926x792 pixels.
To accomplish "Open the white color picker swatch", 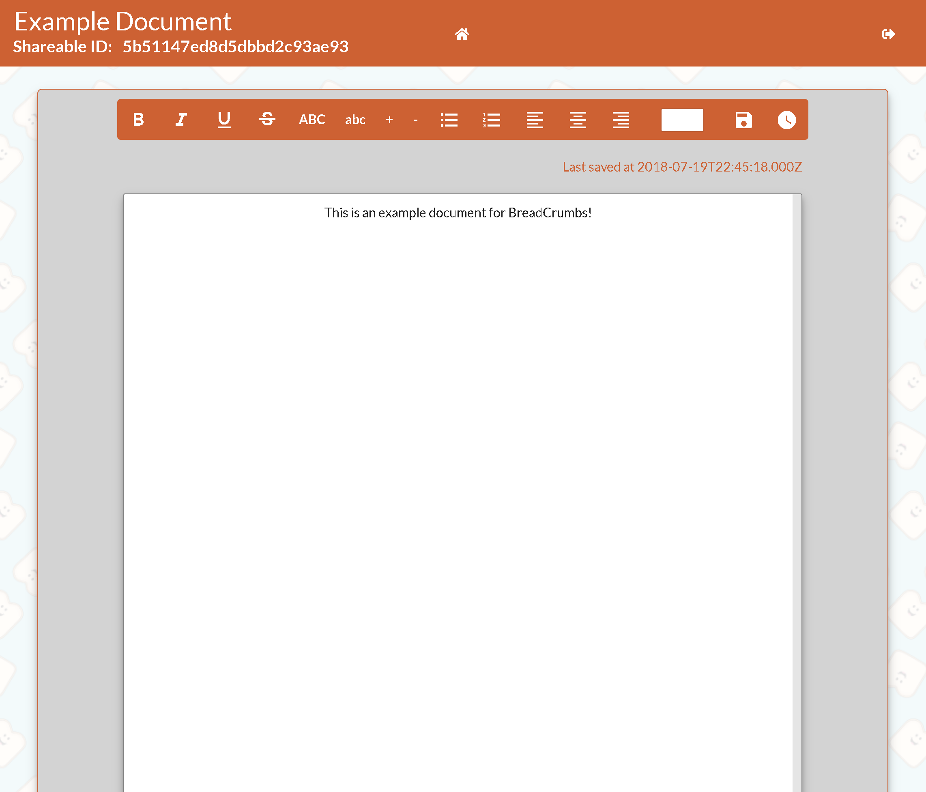I will 682,120.
